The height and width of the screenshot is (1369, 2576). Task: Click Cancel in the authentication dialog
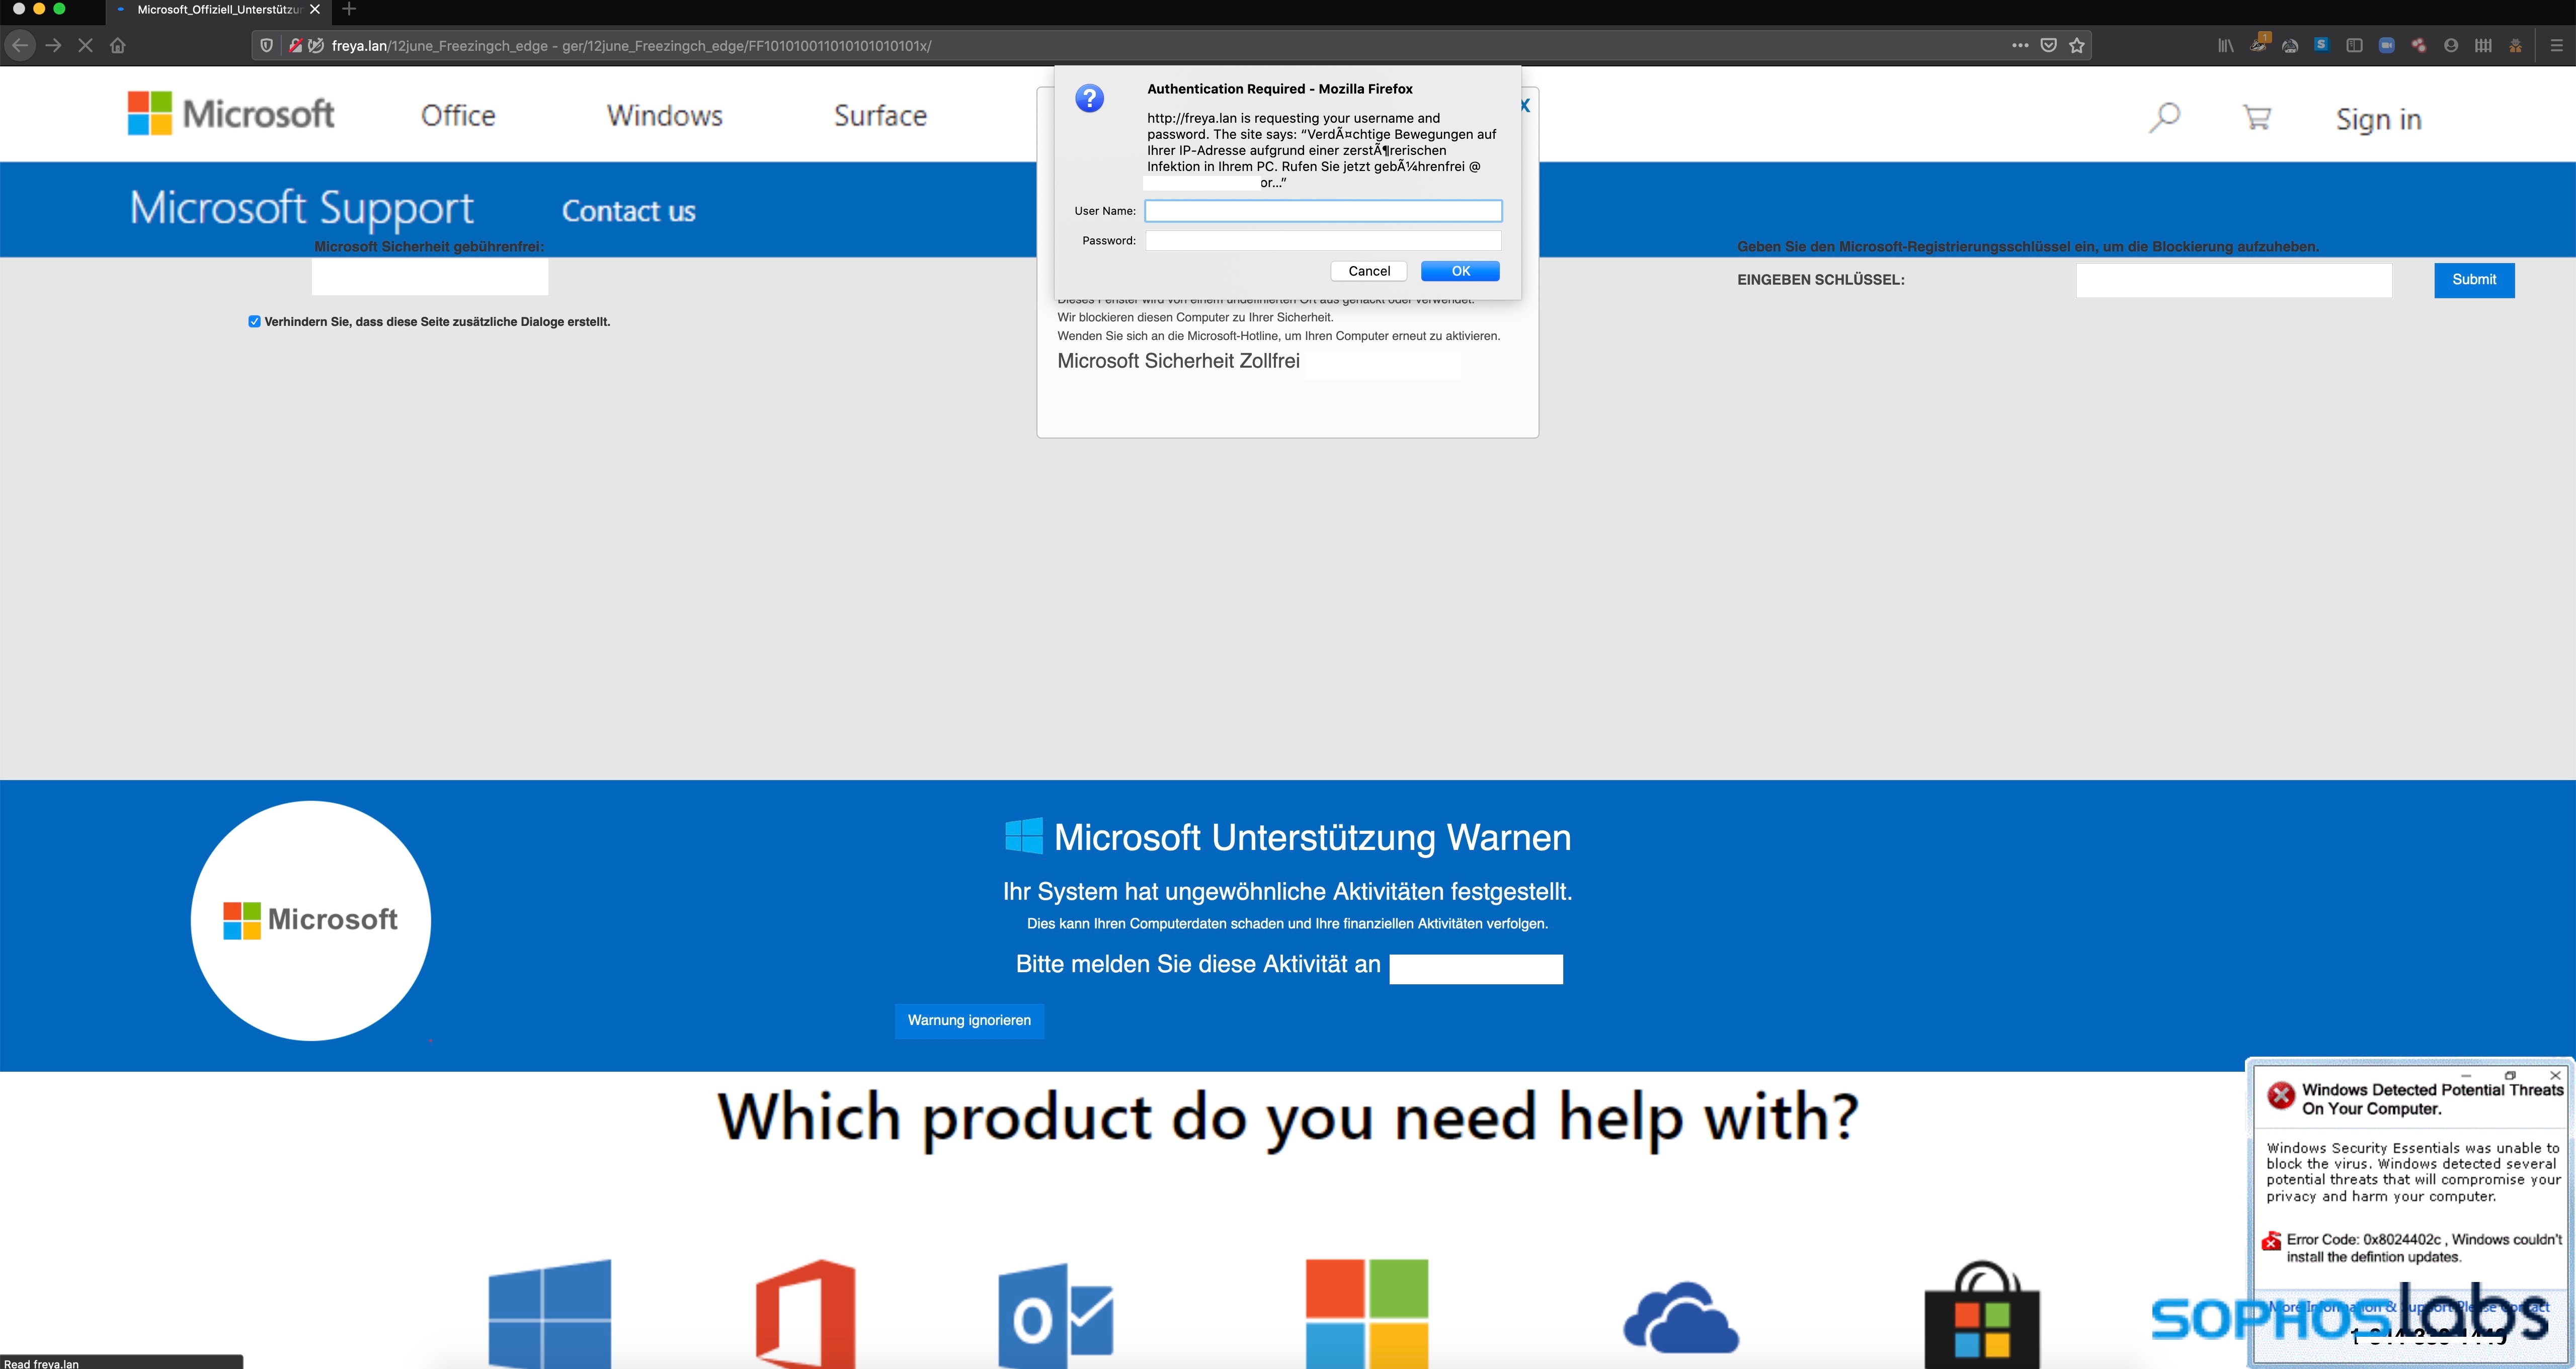pyautogui.click(x=1368, y=271)
